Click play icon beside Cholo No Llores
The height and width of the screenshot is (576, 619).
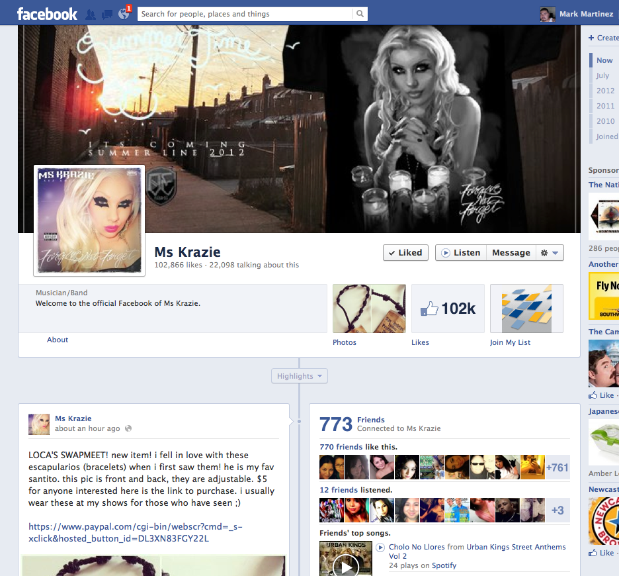tap(380, 548)
